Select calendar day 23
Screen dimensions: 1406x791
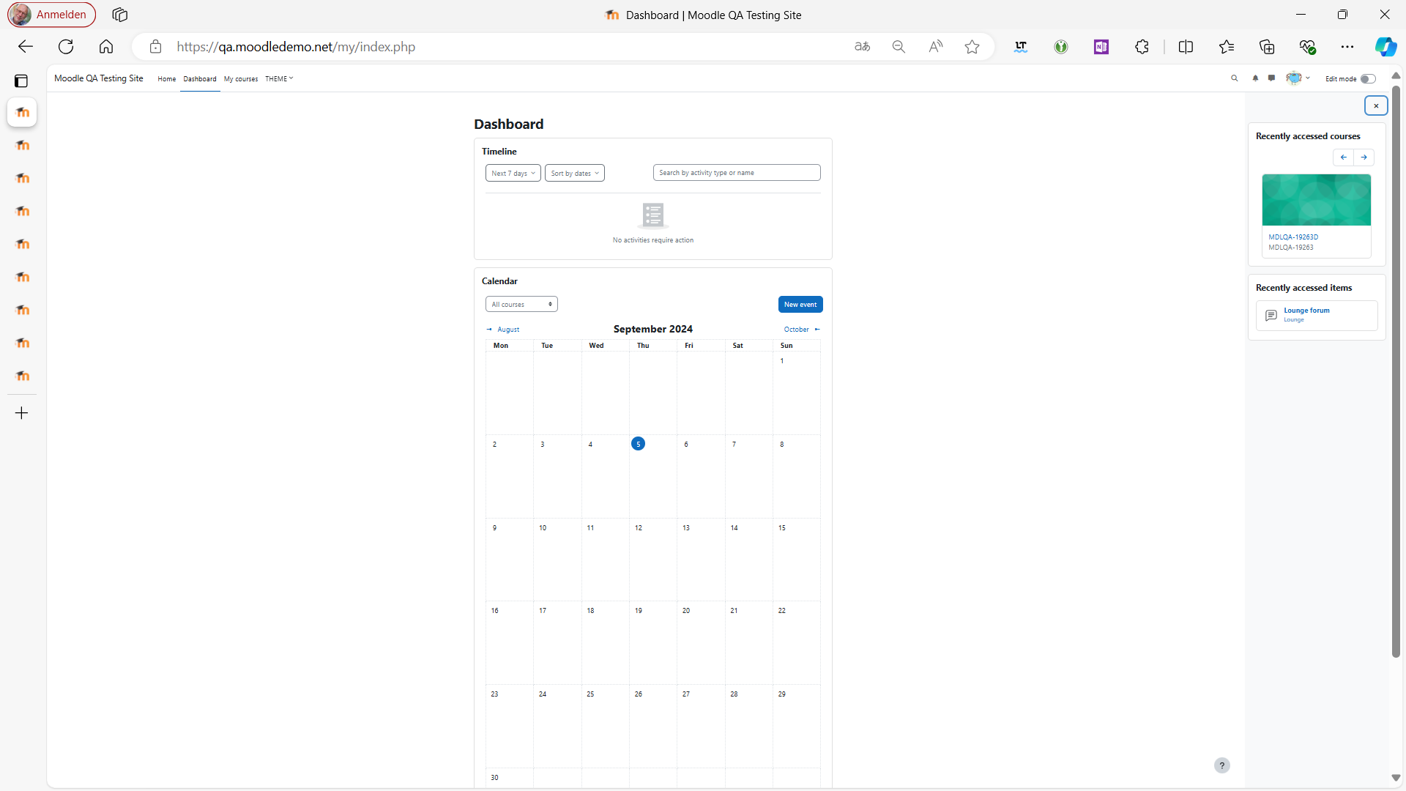tap(494, 694)
